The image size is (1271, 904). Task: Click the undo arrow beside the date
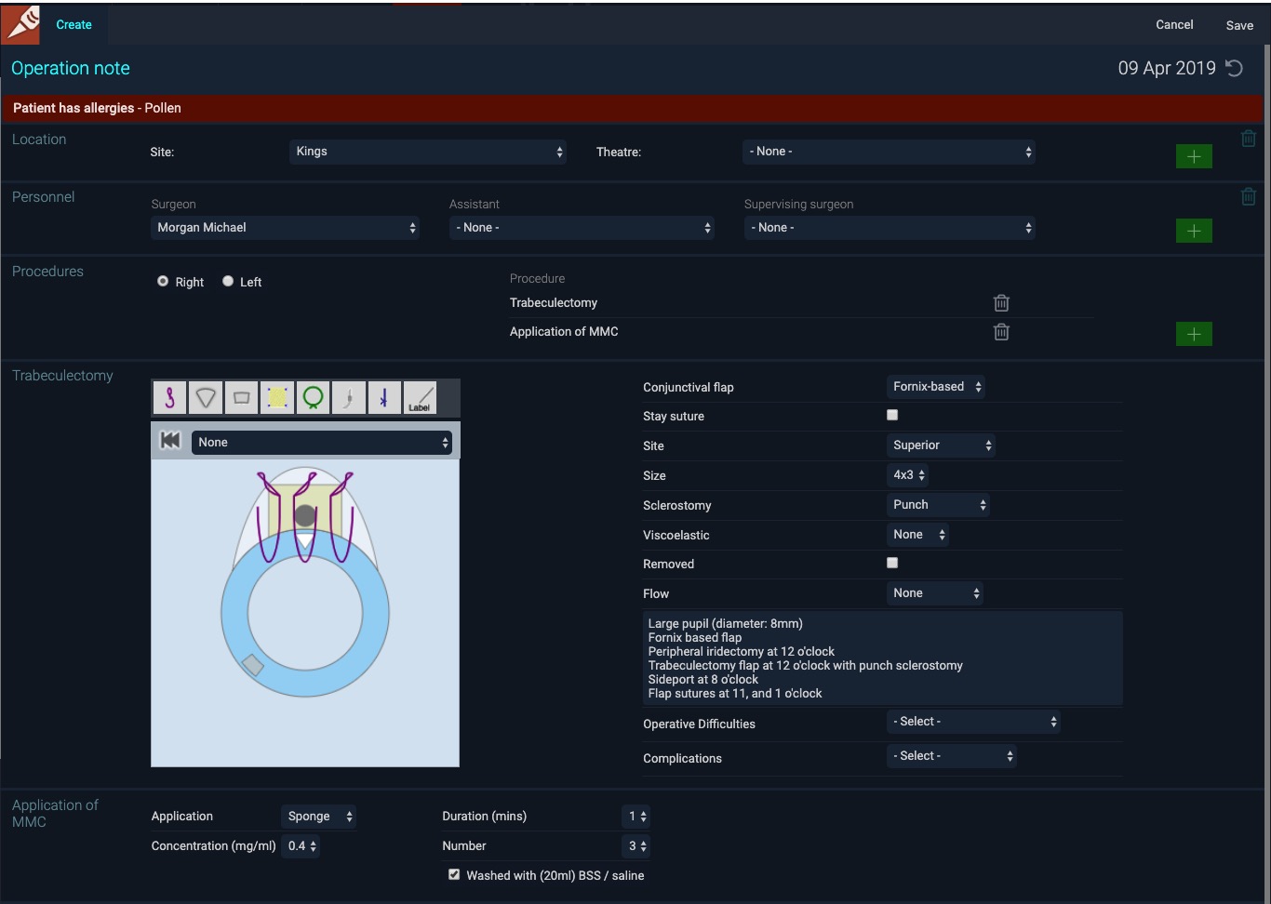(1235, 68)
